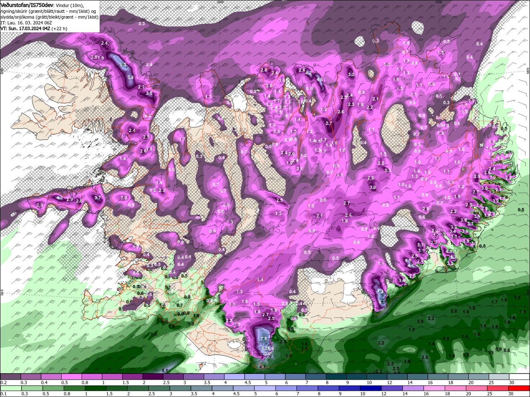Screen dimensions: 530x397
Task: Select the upper legend swatch starting at 0.2
Action: pos(10,377)
